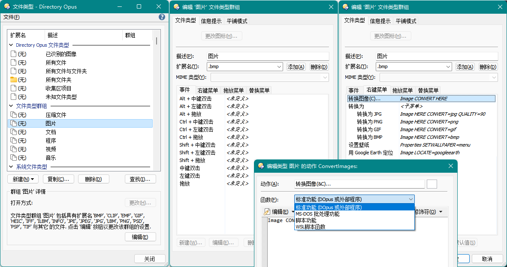This screenshot has height=267, width=507.
Task: Click the file icon beside 已识别的图像
Action: tap(13, 54)
